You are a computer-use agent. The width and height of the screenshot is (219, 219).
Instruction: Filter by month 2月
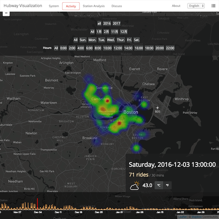(106, 32)
